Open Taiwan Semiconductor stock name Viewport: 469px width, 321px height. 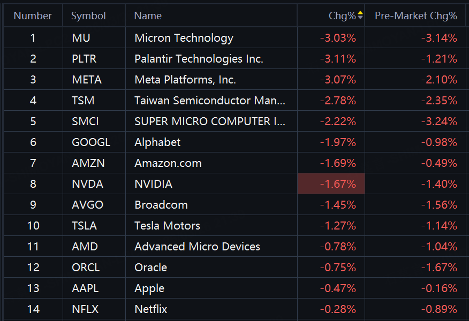pyautogui.click(x=209, y=101)
